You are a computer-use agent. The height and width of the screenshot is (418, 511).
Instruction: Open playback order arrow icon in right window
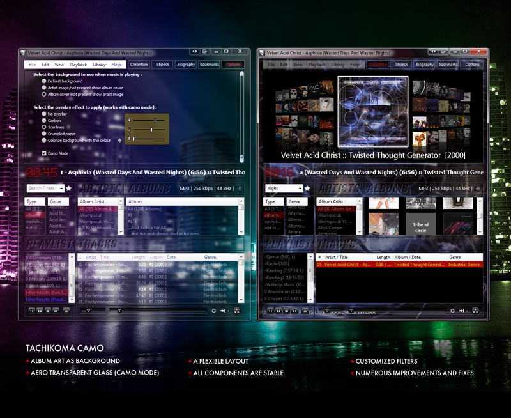462,311
